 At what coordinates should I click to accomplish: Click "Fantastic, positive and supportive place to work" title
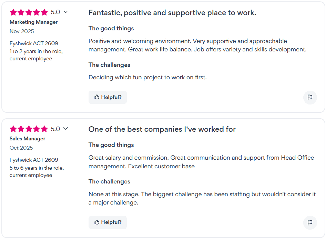[x=172, y=13]
